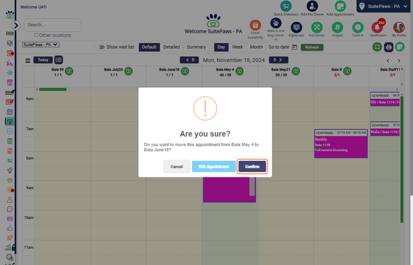Click the Bala May 4 column calendar icon
This screenshot has height=265, width=413.
(x=239, y=71)
